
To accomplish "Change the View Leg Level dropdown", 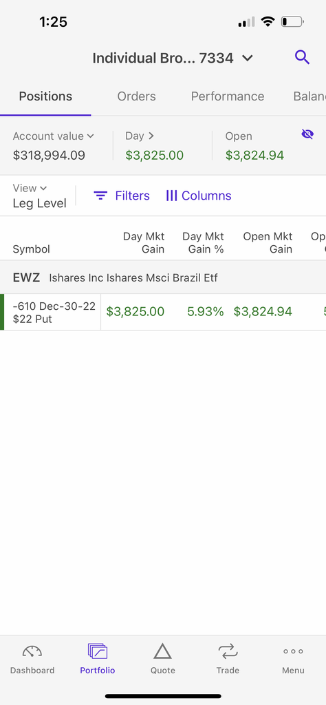I will point(39,196).
